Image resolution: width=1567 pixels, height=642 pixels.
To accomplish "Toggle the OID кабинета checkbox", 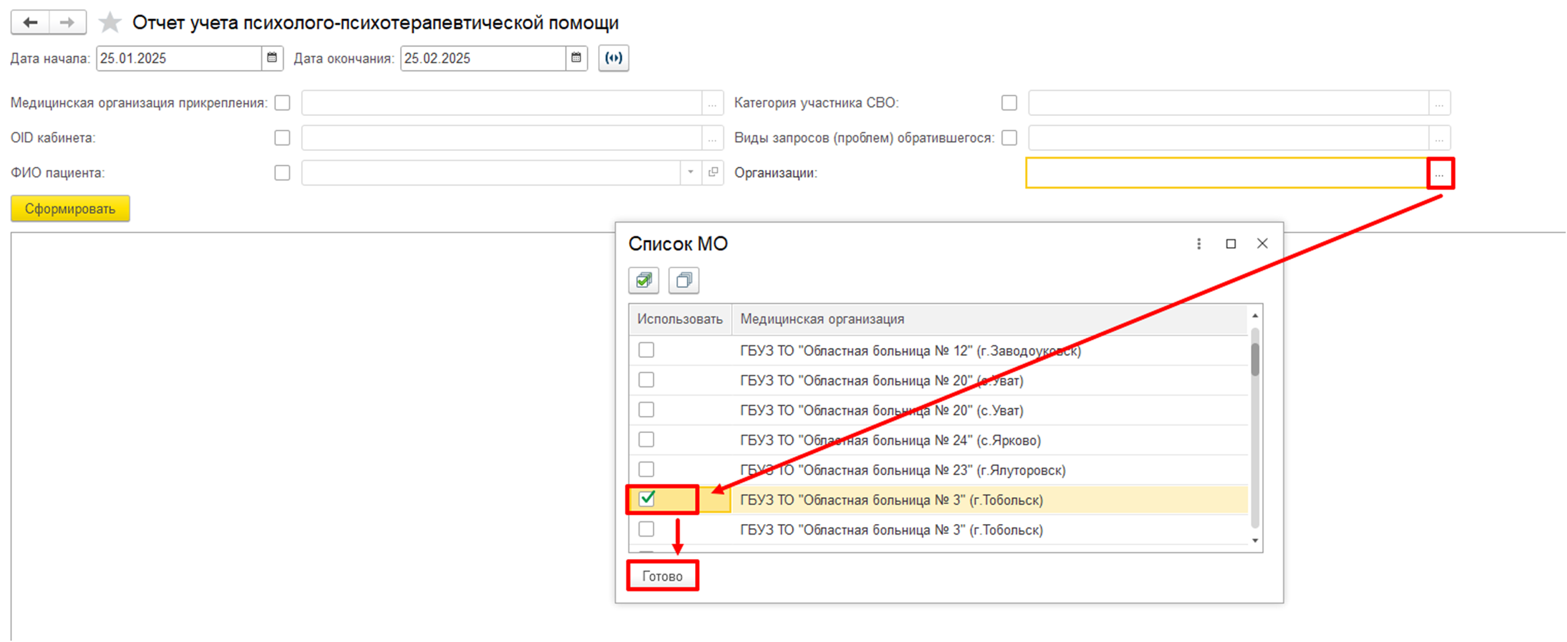I will click(283, 138).
